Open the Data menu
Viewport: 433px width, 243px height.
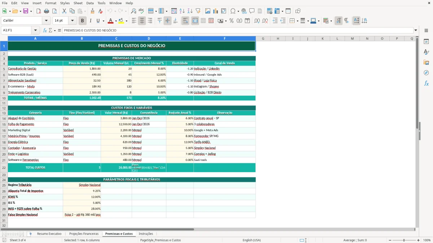pyautogui.click(x=90, y=3)
